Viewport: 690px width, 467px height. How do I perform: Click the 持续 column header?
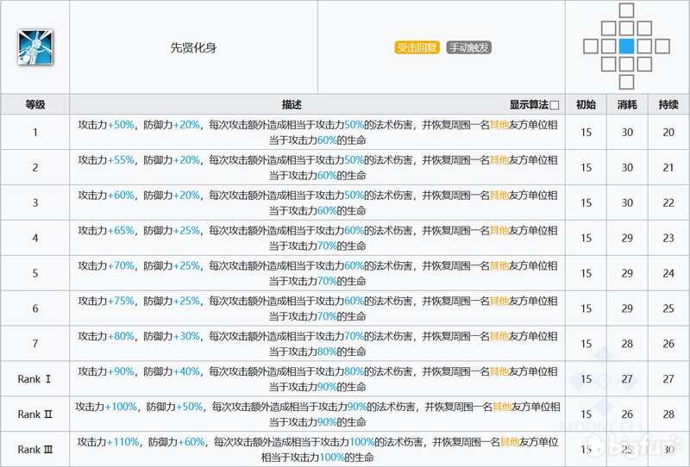(668, 104)
